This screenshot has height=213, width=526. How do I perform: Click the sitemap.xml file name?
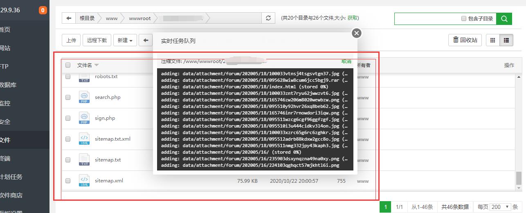click(109, 180)
